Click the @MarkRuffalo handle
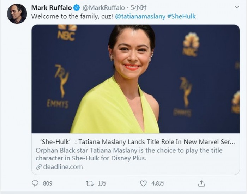 [x=105, y=8]
